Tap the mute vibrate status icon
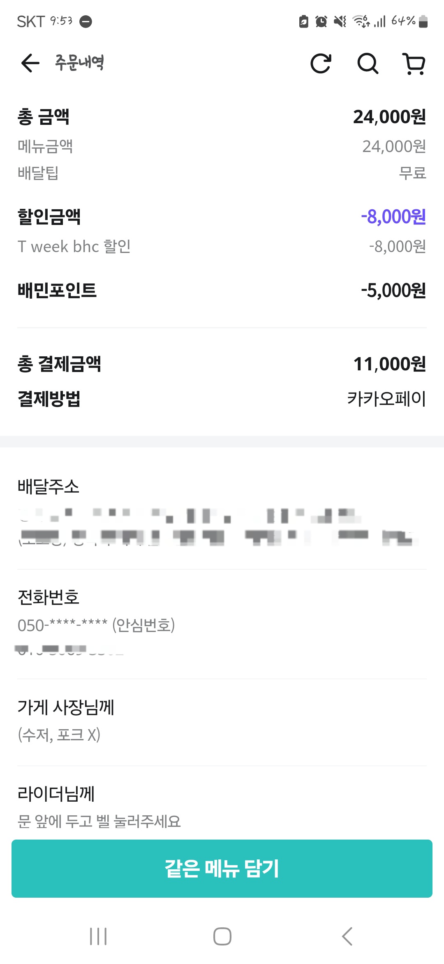444x964 pixels. click(340, 21)
